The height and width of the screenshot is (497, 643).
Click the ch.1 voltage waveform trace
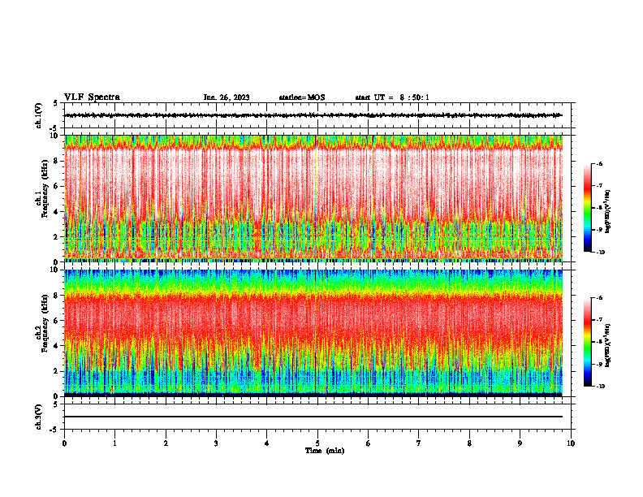pyautogui.click(x=313, y=115)
